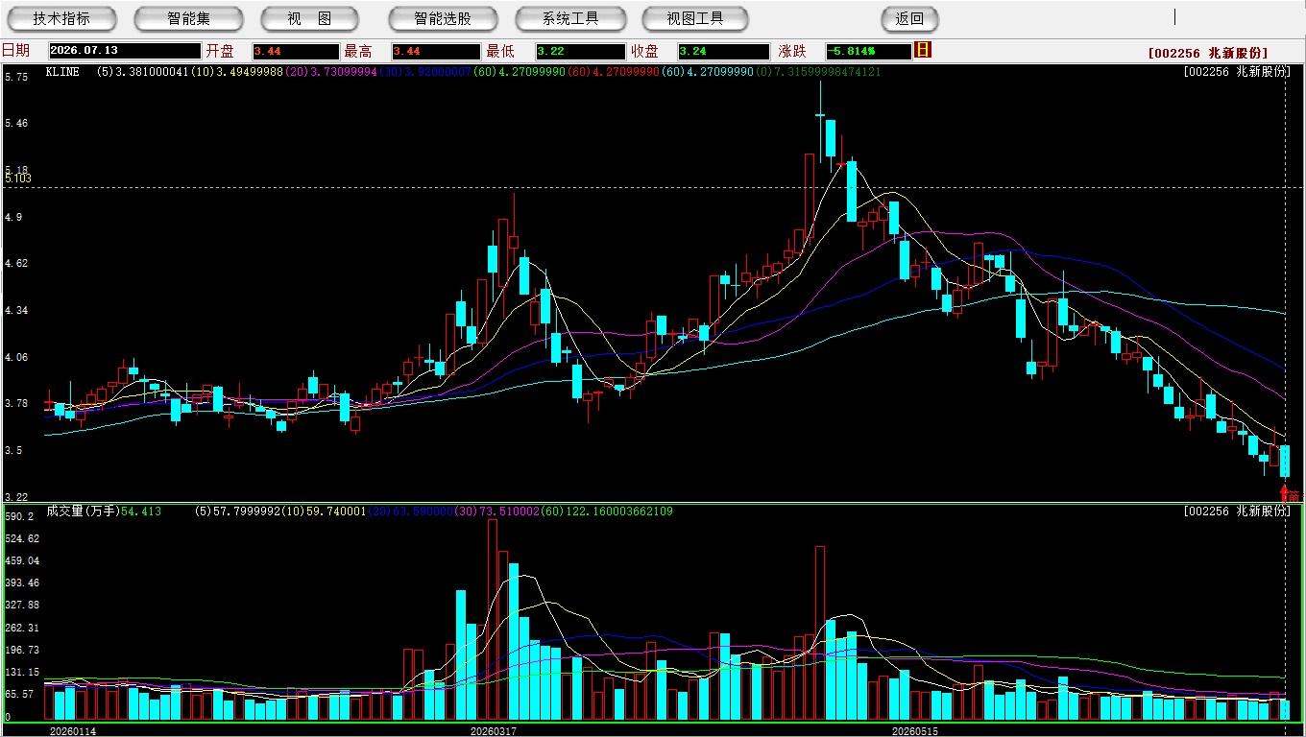Click the 20260515 date axis label
Screen dimensions: 1306x737
coord(915,731)
